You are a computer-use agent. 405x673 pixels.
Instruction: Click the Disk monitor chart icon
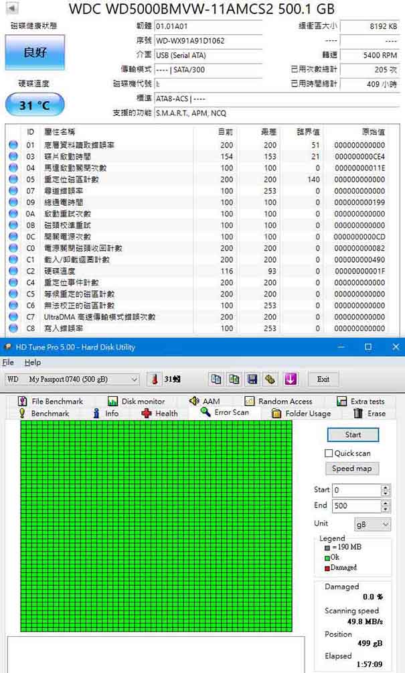click(112, 402)
